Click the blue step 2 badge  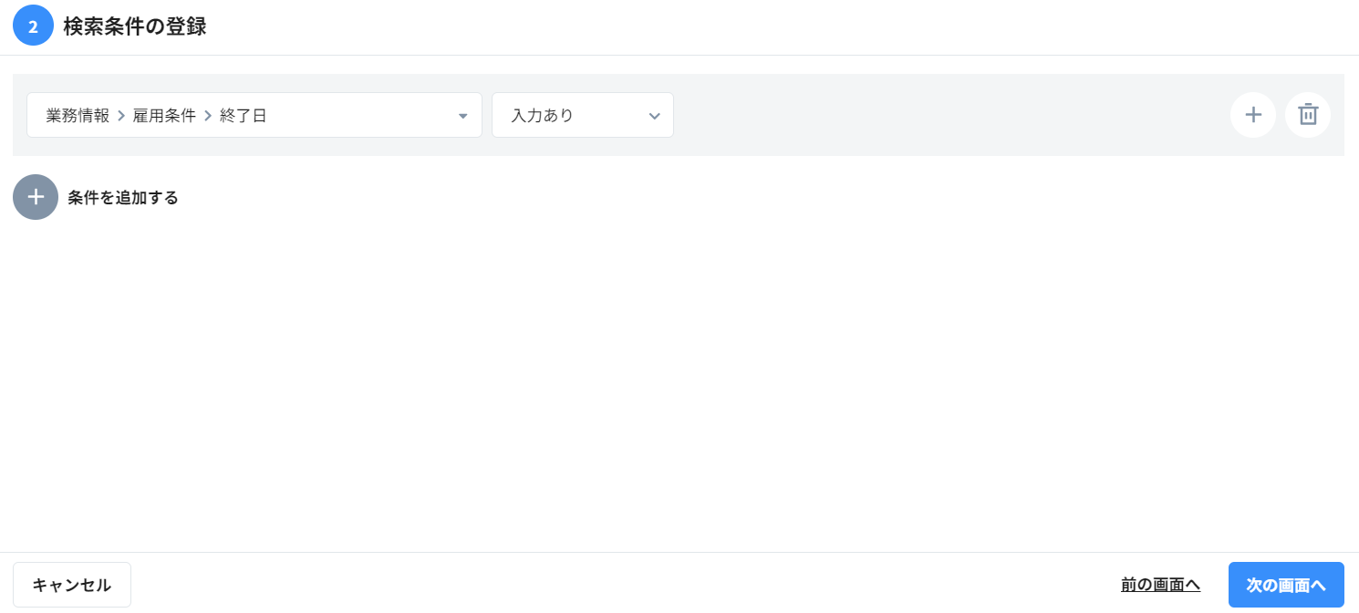tap(33, 26)
